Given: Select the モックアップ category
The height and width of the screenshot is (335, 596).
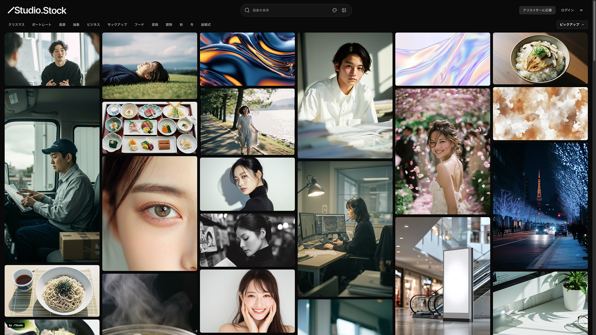Looking at the screenshot, I should click(x=117, y=25).
